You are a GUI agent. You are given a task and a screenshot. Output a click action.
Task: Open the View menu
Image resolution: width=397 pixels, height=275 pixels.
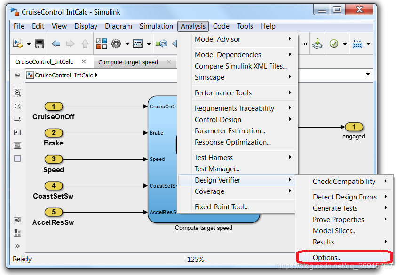point(59,26)
